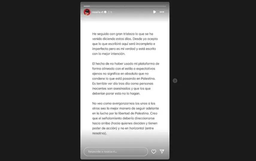Resume the story with the play button
The width and height of the screenshot is (256, 161).
pyautogui.click(x=154, y=12)
